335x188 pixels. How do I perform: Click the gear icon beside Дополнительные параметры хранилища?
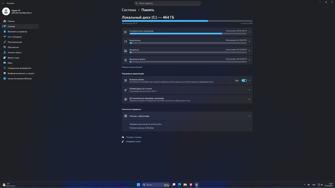tap(126, 99)
